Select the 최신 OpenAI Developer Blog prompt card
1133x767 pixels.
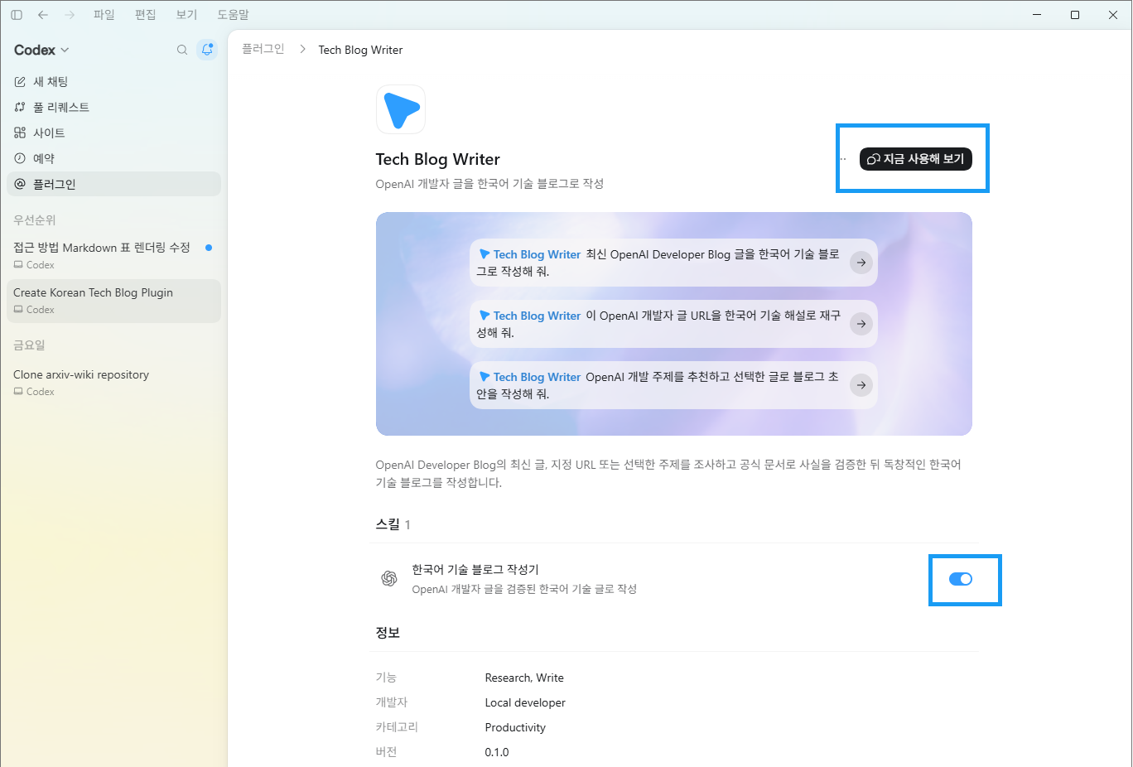pyautogui.click(x=673, y=263)
